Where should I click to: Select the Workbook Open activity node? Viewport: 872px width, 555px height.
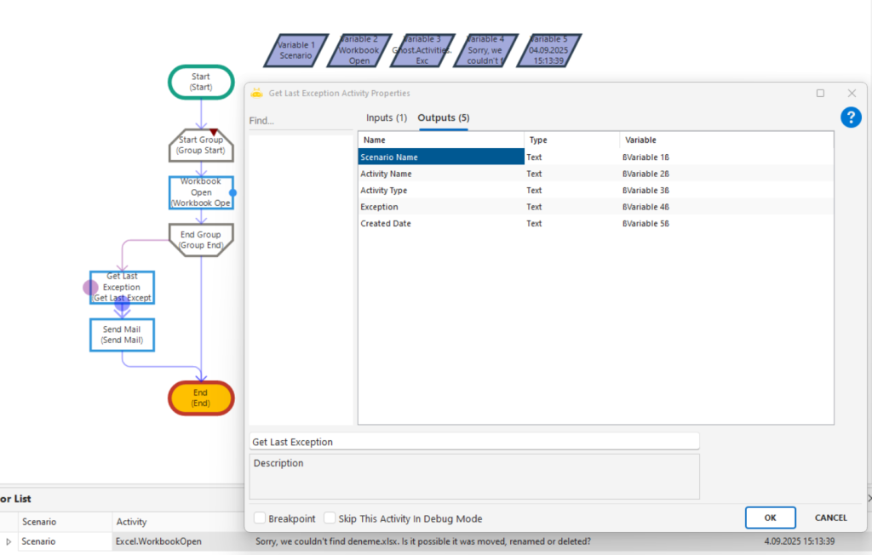(x=201, y=192)
